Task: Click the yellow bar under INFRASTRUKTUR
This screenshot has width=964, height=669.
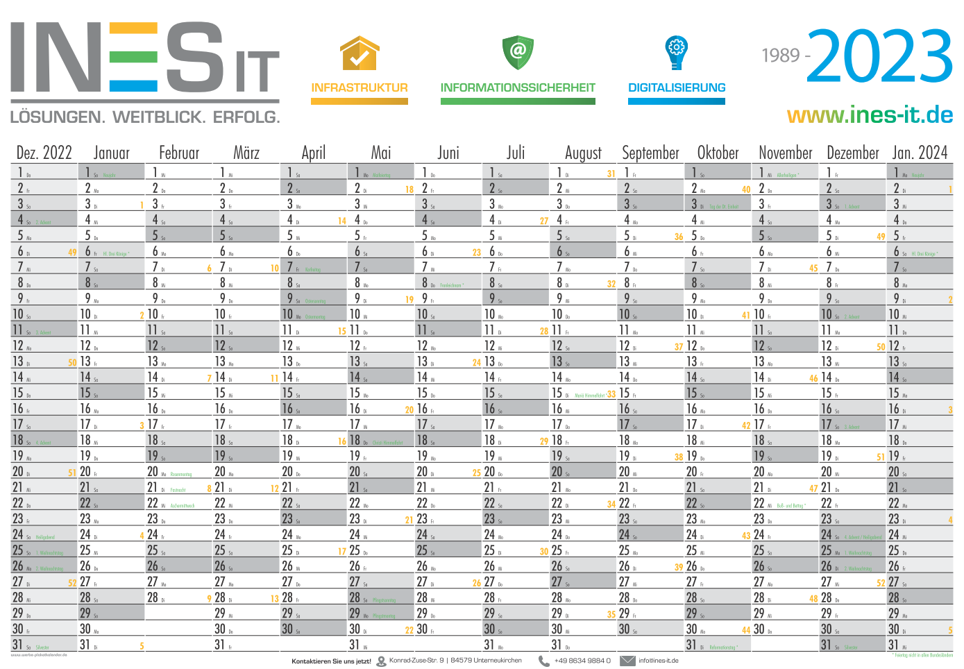Action: coord(359,101)
